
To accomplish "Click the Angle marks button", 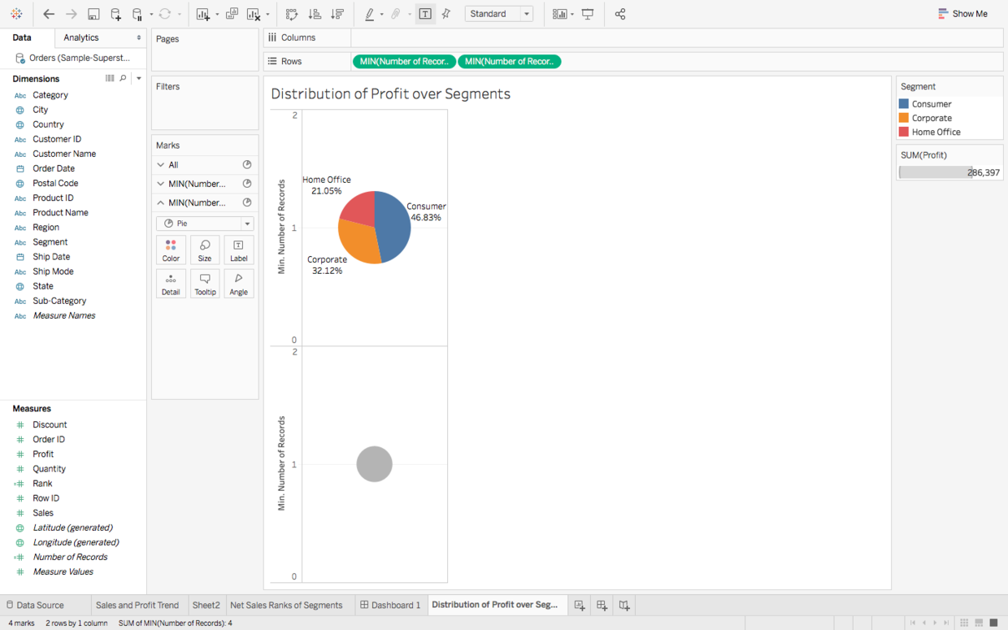I will (x=238, y=284).
